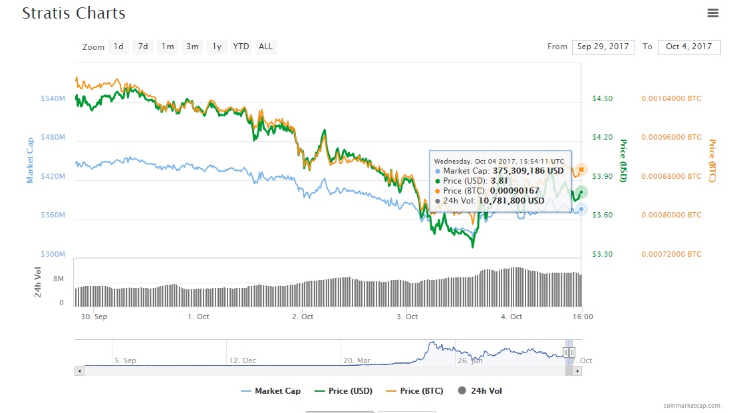The image size is (739, 413).
Task: Click the orange Price (BTC) data point marker
Action: [581, 170]
